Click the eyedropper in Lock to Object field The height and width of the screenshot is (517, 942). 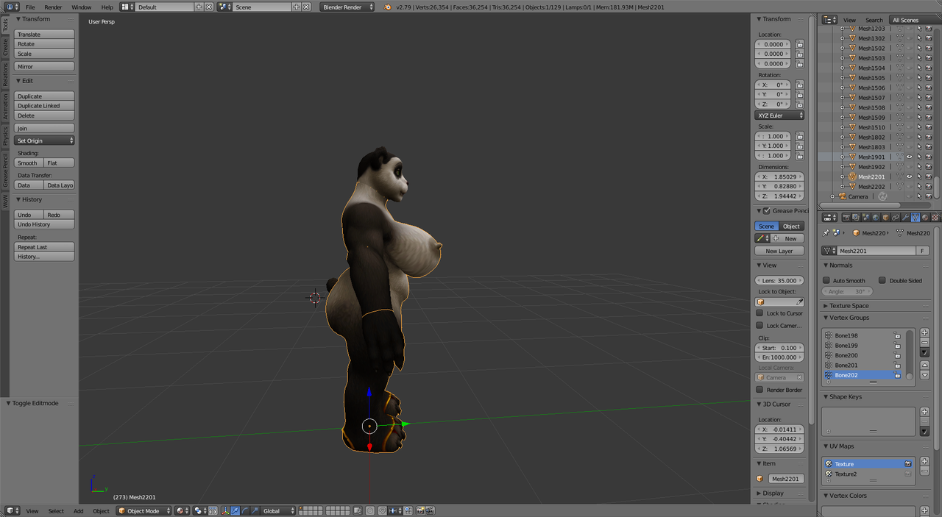pos(799,302)
